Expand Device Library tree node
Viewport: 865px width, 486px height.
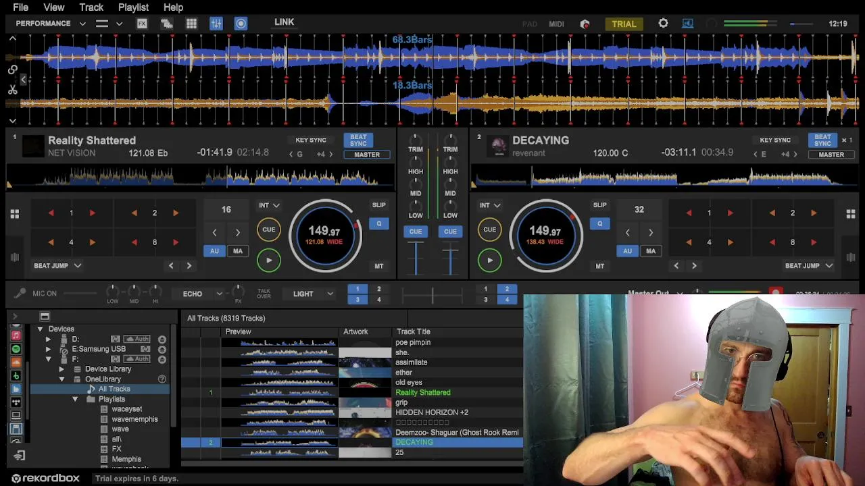[x=61, y=369]
